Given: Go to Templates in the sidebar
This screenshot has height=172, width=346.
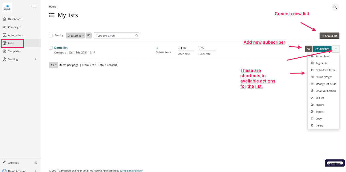Looking at the screenshot, I should (14, 51).
